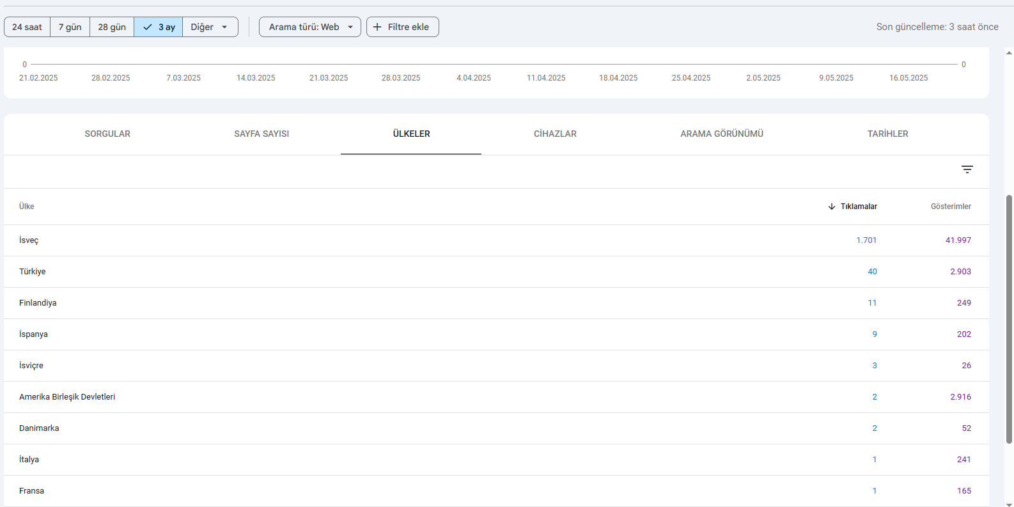Select the 28 gün date range
This screenshot has width=1014, height=507.
point(112,27)
